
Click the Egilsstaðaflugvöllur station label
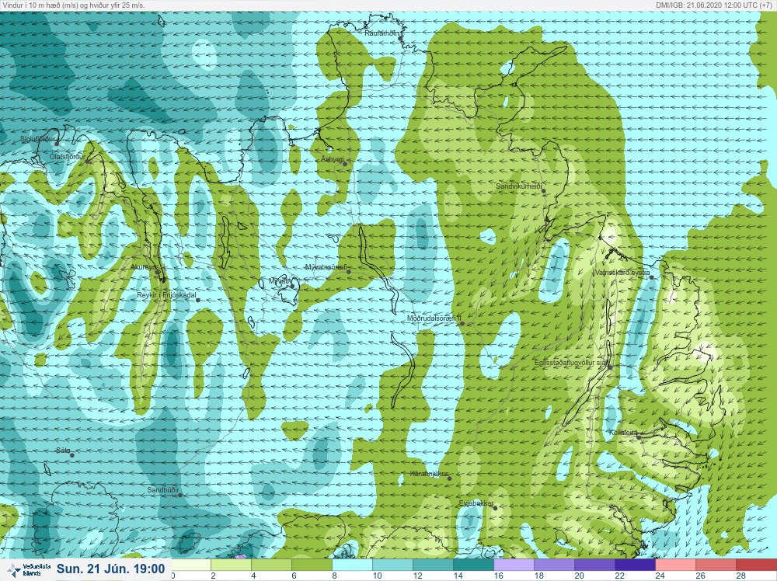[572, 363]
